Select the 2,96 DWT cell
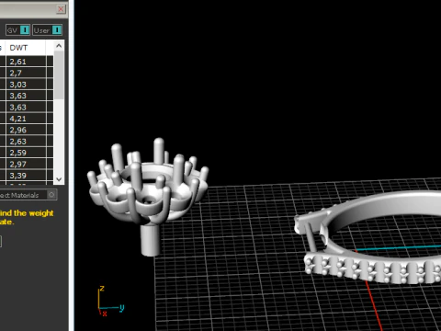This screenshot has height=331, width=441. (x=26, y=130)
